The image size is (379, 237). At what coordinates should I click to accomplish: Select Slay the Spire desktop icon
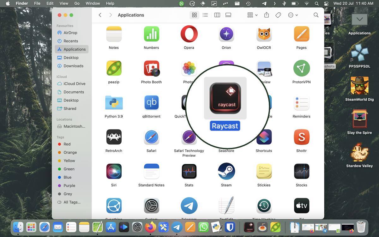click(359, 119)
